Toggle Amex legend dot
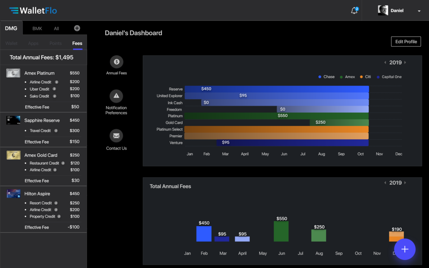429x268 pixels. [x=341, y=77]
